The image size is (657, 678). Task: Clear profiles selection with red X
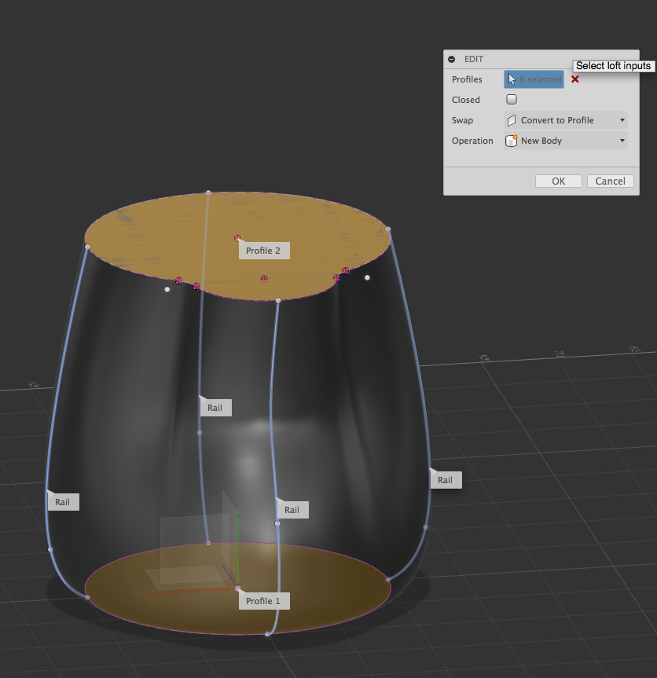click(x=574, y=79)
